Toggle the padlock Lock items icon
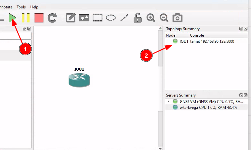 (x=138, y=17)
